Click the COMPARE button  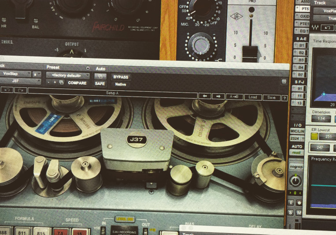click(x=77, y=83)
